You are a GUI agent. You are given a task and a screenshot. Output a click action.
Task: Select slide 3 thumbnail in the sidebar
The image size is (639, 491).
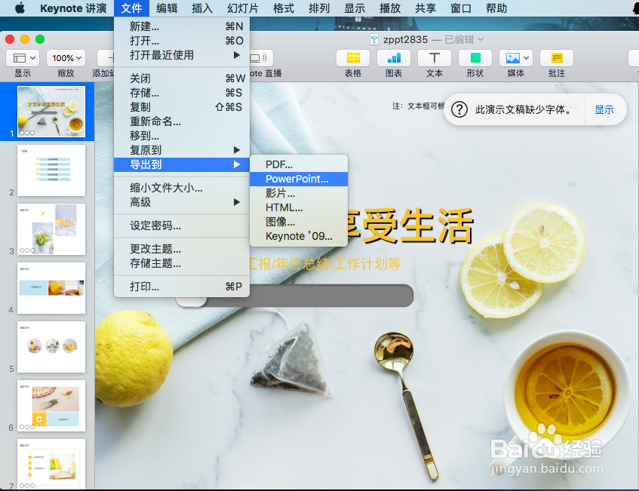point(51,229)
